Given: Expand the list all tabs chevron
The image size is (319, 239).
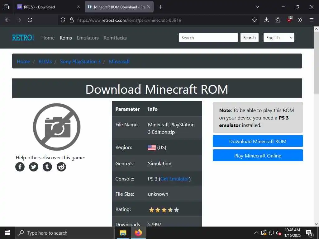Looking at the screenshot, I should click(257, 7).
